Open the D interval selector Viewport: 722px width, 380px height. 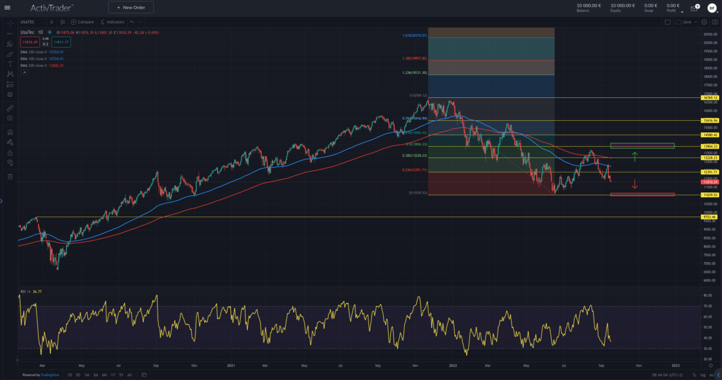click(52, 22)
